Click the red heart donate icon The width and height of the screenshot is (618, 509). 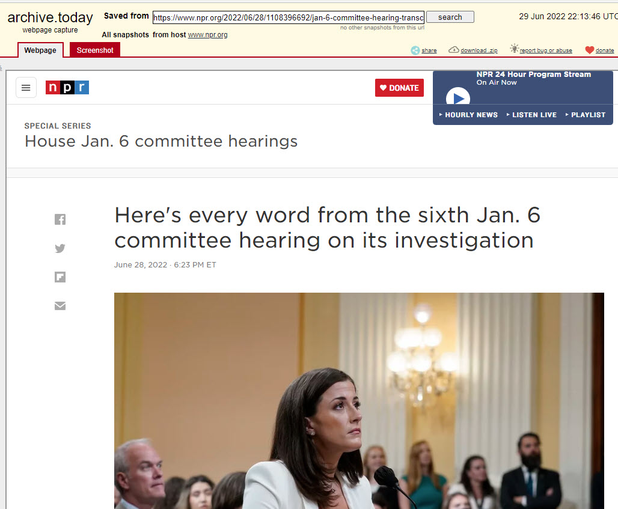[589, 50]
